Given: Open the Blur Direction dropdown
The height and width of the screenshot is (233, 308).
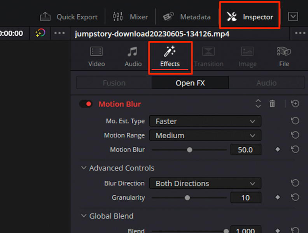Looking at the screenshot, I should point(205,183).
